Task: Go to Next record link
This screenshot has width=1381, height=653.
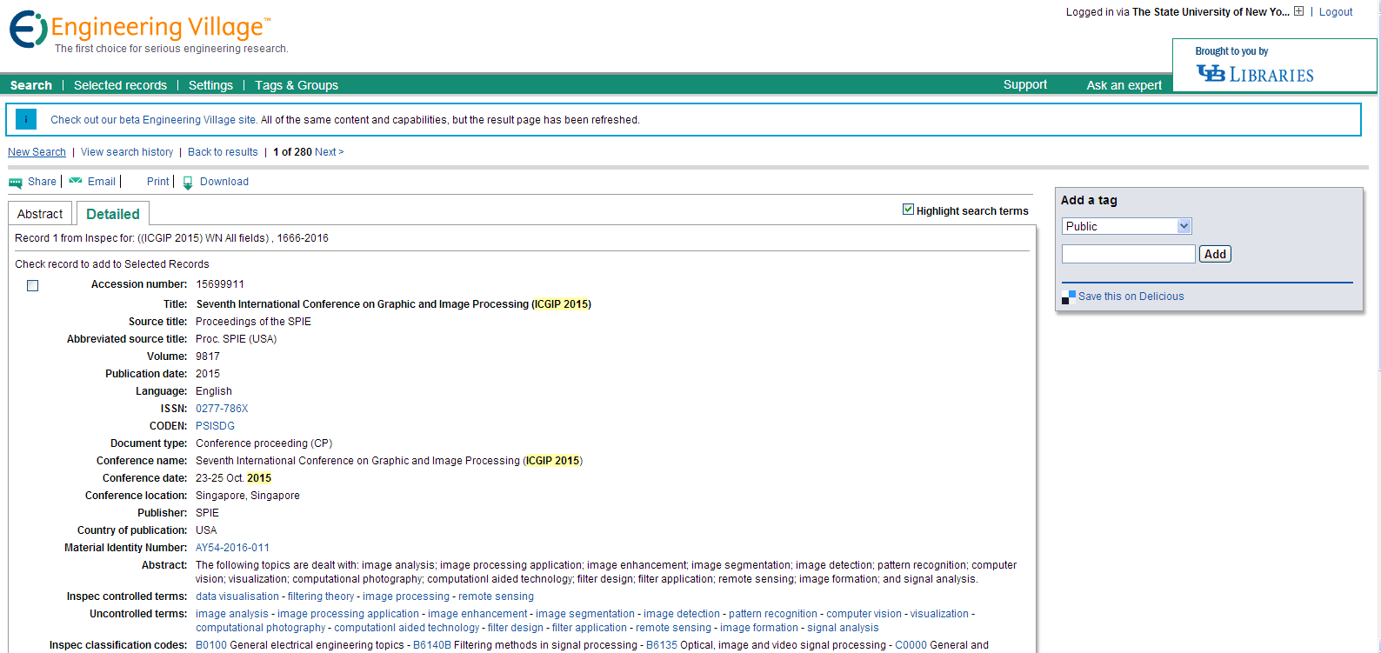Action: (329, 152)
